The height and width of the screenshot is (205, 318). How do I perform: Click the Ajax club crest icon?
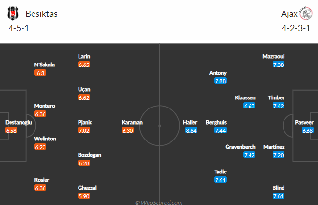306,13
